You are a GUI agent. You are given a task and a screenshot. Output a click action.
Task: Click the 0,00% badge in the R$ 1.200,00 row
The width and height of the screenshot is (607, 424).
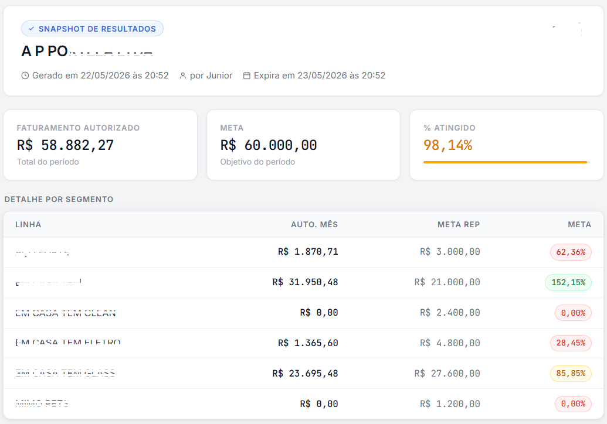(x=574, y=404)
